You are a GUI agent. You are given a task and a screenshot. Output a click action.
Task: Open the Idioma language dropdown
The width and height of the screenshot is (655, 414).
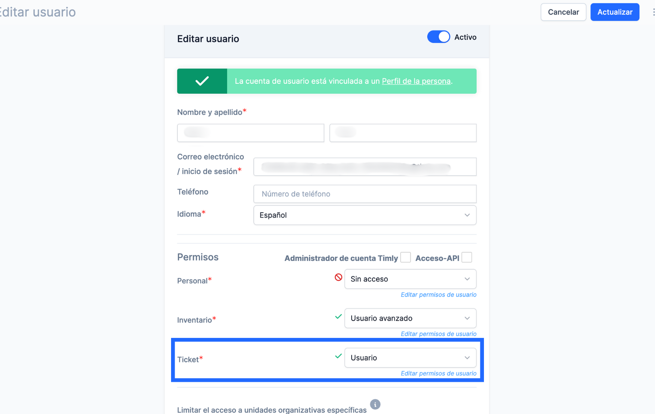pos(364,215)
